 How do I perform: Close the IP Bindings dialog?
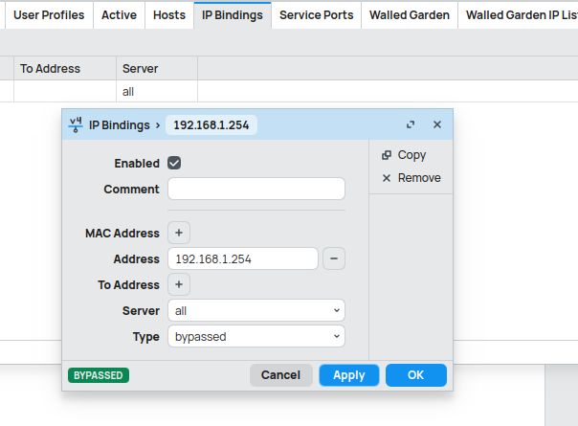click(x=437, y=124)
